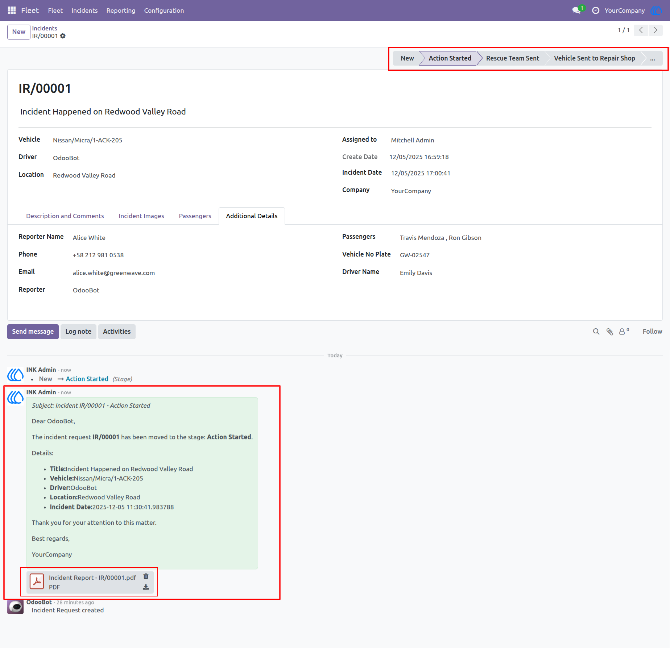Click the incident title field
This screenshot has height=649, width=670.
pyautogui.click(x=103, y=112)
